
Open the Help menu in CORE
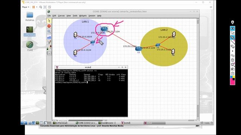tap(99, 16)
